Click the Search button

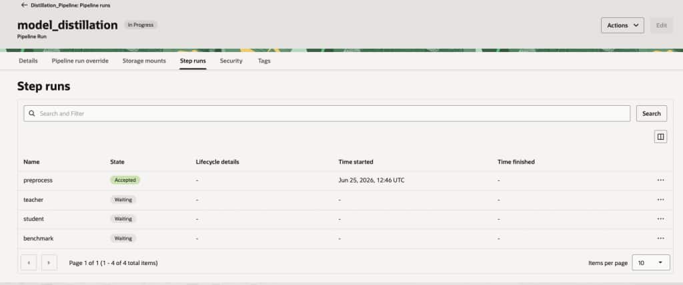click(651, 114)
